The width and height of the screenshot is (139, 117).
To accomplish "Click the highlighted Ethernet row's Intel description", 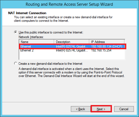I will [72, 47].
